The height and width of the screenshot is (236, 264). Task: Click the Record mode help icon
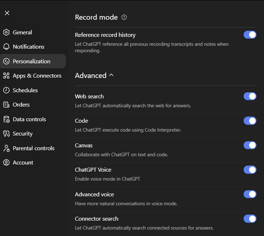pyautogui.click(x=124, y=17)
